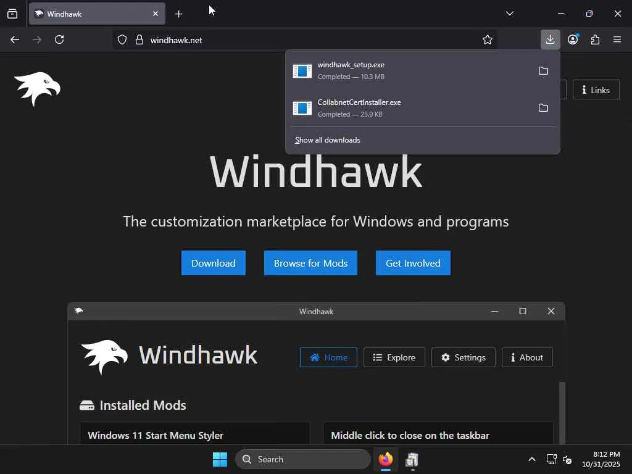Open Firefox View tabs icon

click(12, 14)
